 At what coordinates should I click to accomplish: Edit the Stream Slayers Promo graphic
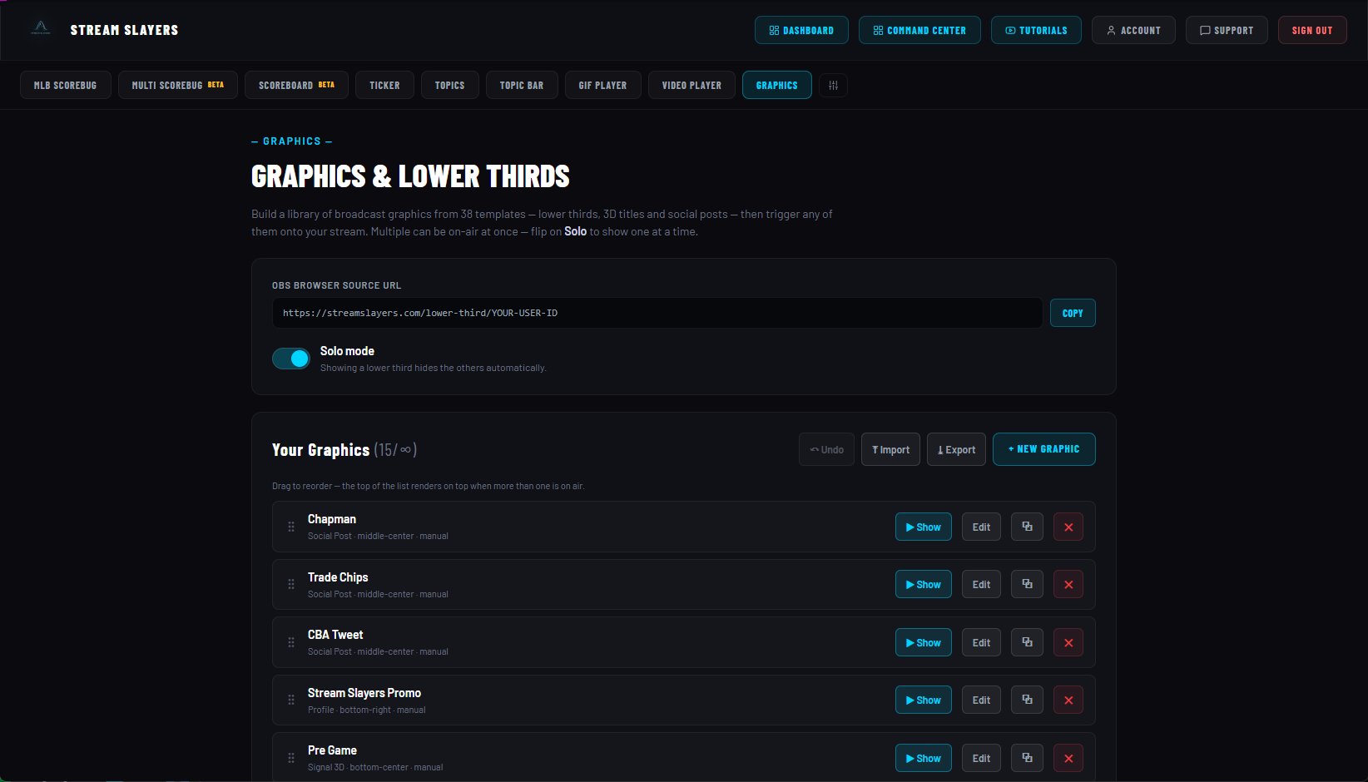(981, 700)
